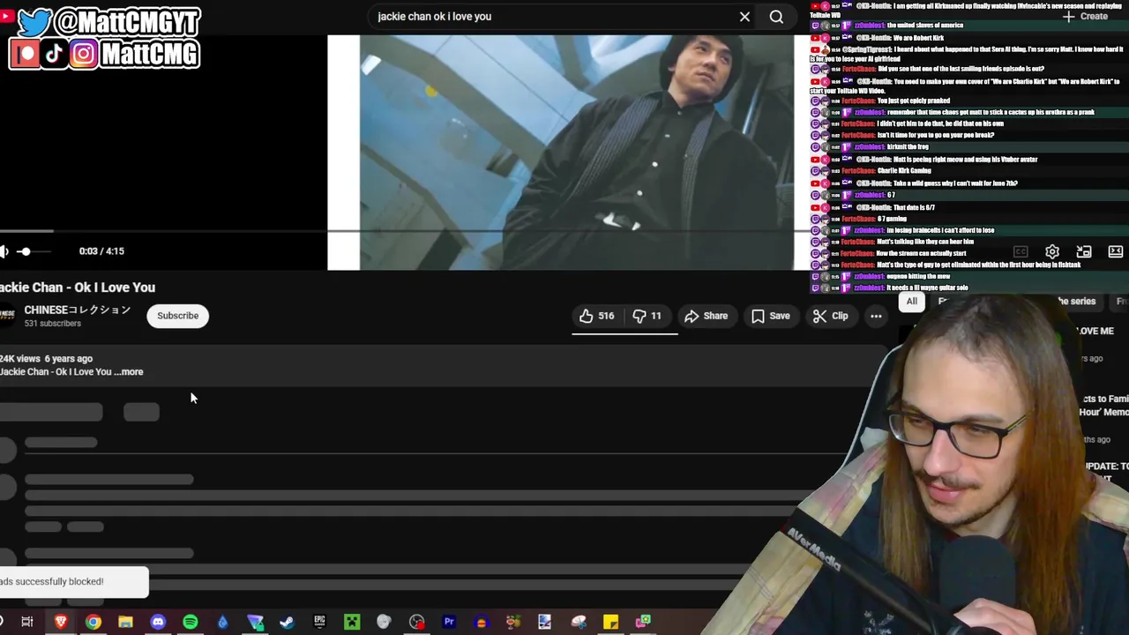Toggle theater mode on the player

[1115, 252]
